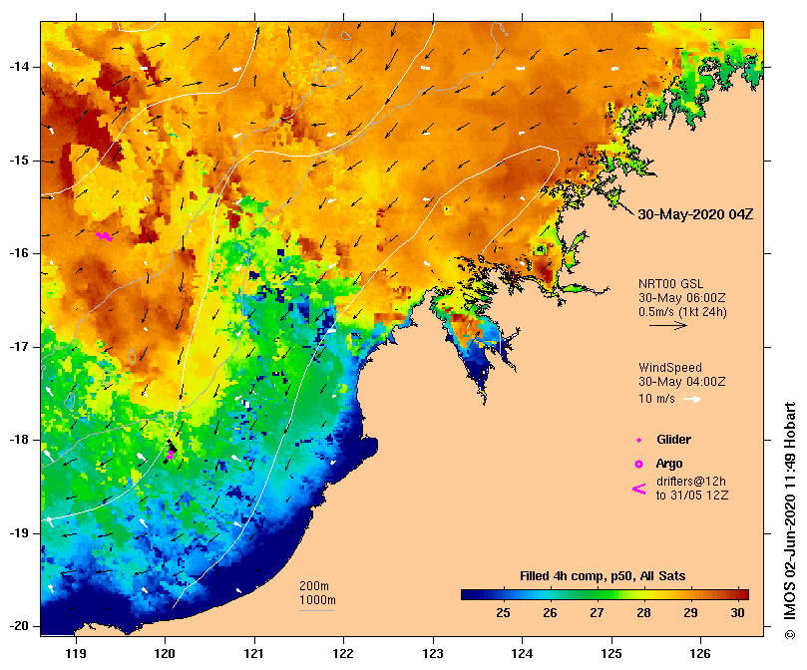This screenshot has height=670, width=807.
Task: Click the latitude axis label -16
Action: tap(19, 253)
